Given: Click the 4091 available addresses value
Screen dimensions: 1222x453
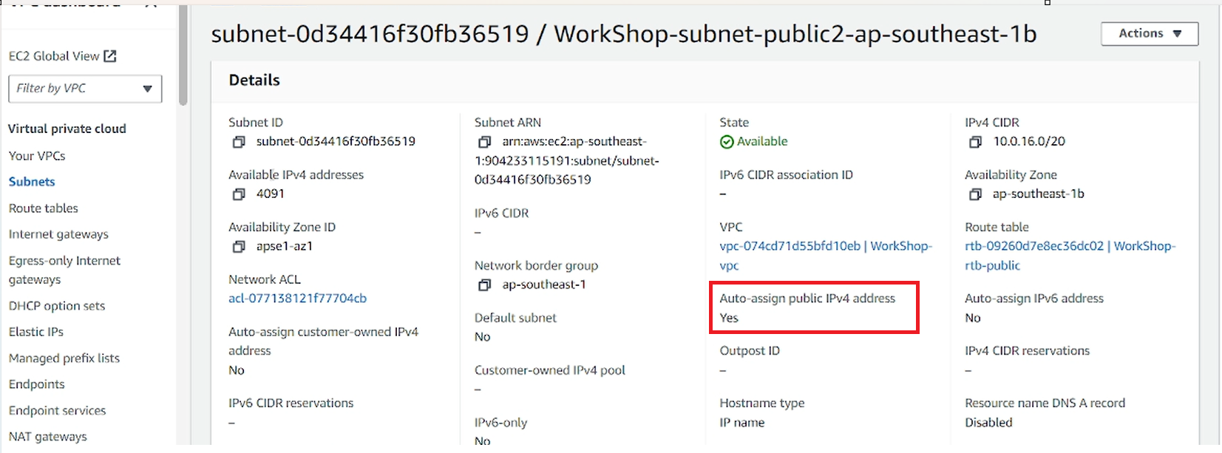Looking at the screenshot, I should 271,194.
